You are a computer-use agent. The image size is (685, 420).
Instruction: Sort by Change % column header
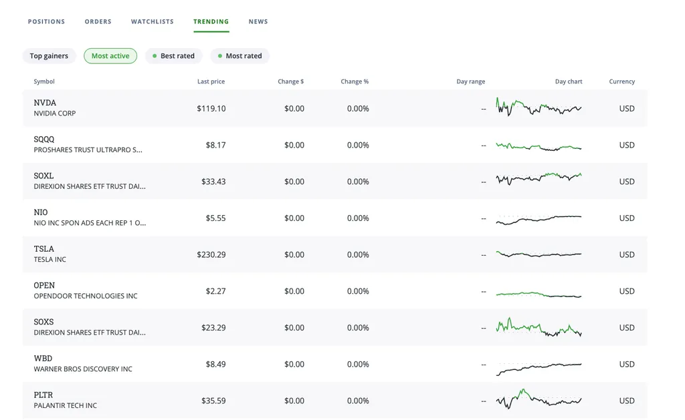(x=355, y=81)
